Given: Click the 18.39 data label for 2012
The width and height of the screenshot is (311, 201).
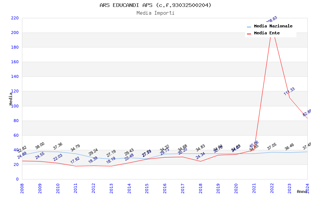Looking at the screenshot, I should point(93,160).
